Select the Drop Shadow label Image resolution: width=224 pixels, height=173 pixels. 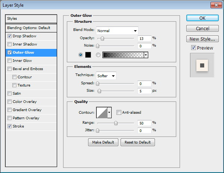click(24, 36)
